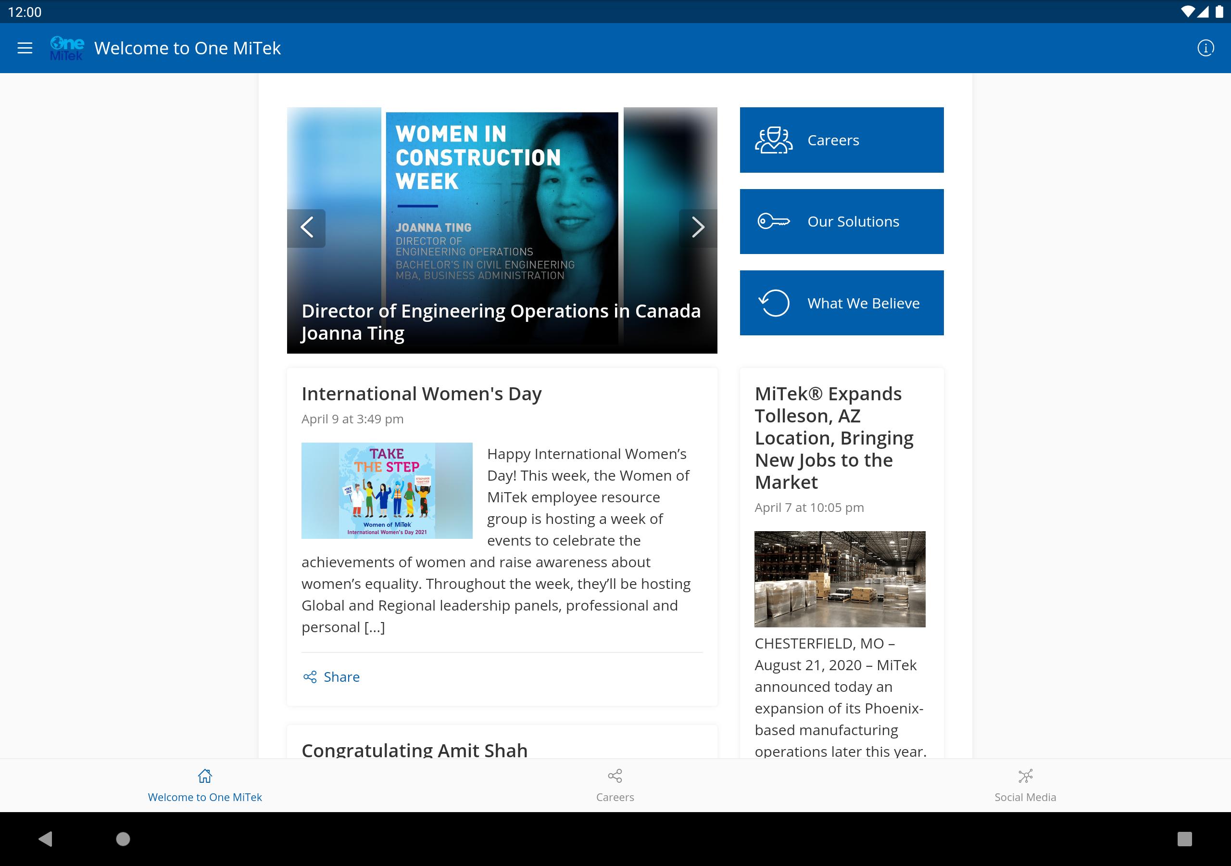Open the info icon in header
Image resolution: width=1231 pixels, height=866 pixels.
pyautogui.click(x=1205, y=48)
